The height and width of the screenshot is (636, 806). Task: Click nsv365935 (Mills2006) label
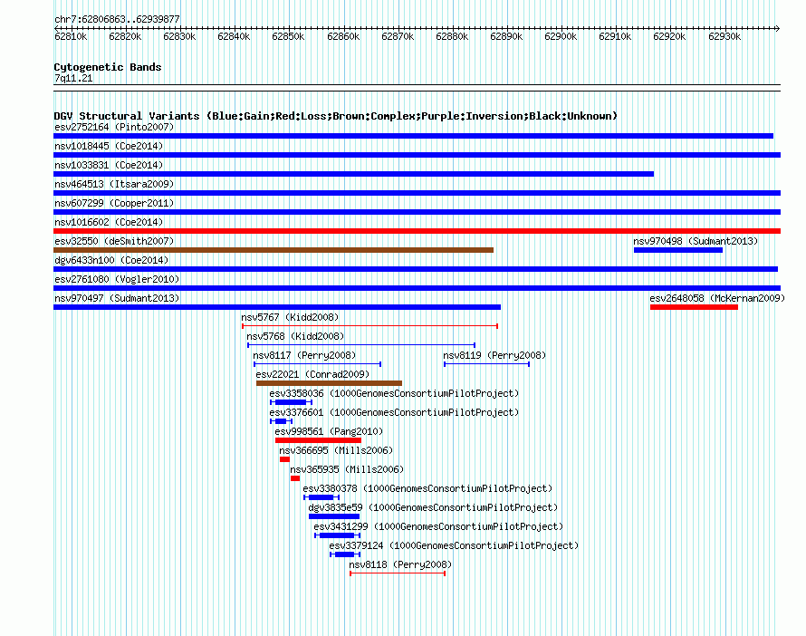(347, 469)
